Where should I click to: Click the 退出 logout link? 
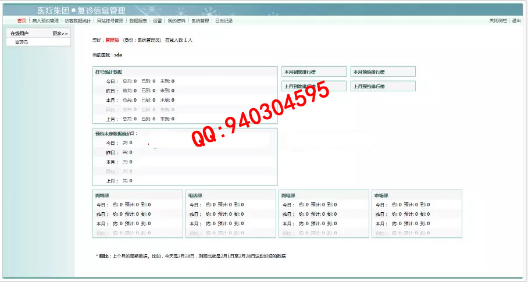pyautogui.click(x=516, y=20)
